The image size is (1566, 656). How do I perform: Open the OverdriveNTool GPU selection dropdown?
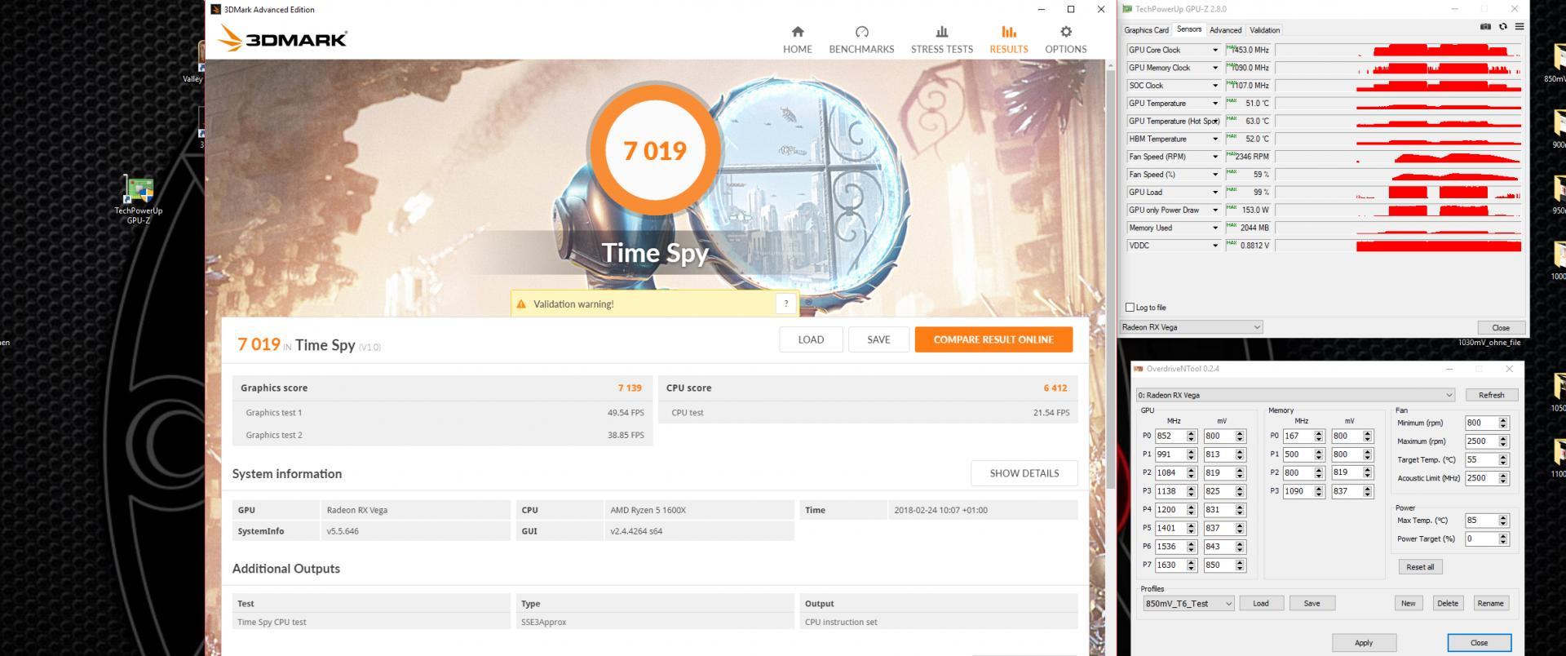1295,395
